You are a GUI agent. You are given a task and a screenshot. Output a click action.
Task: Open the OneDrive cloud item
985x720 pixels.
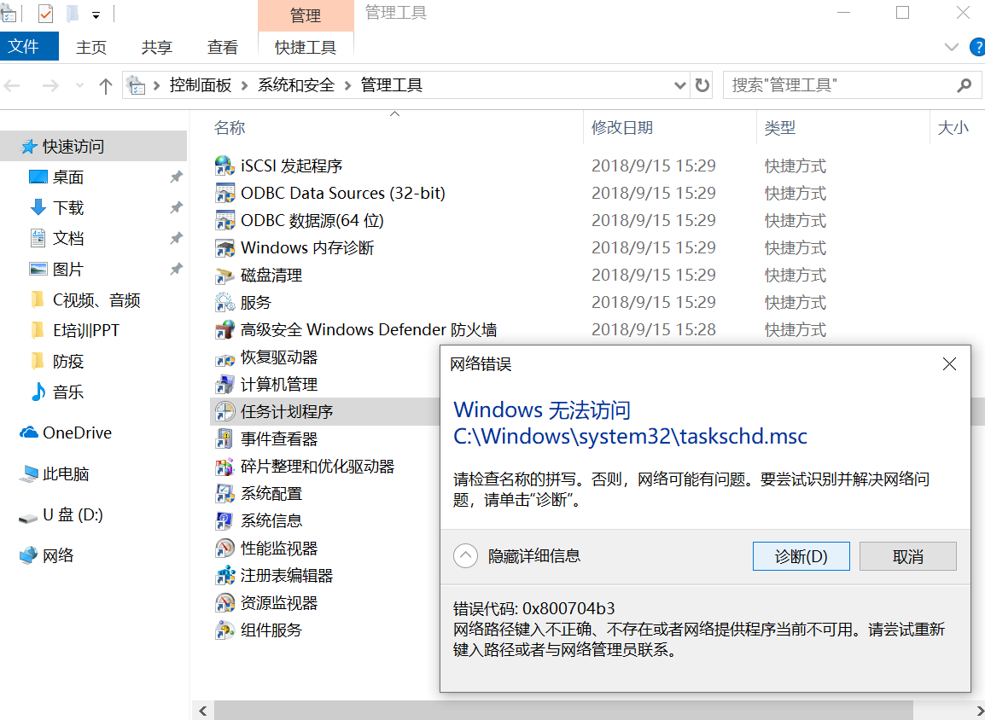tap(66, 433)
